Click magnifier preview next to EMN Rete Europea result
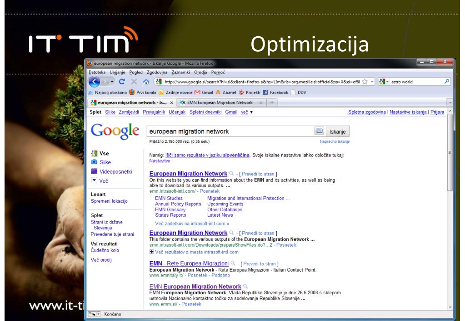 [233, 263]
